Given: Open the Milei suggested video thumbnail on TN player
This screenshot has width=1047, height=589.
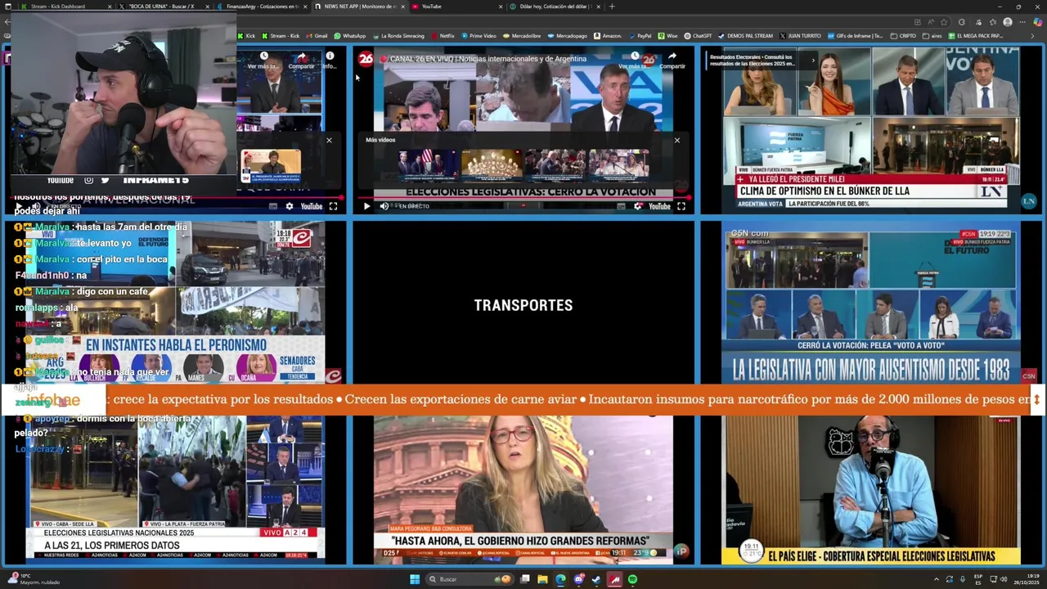Looking at the screenshot, I should pos(271,166).
